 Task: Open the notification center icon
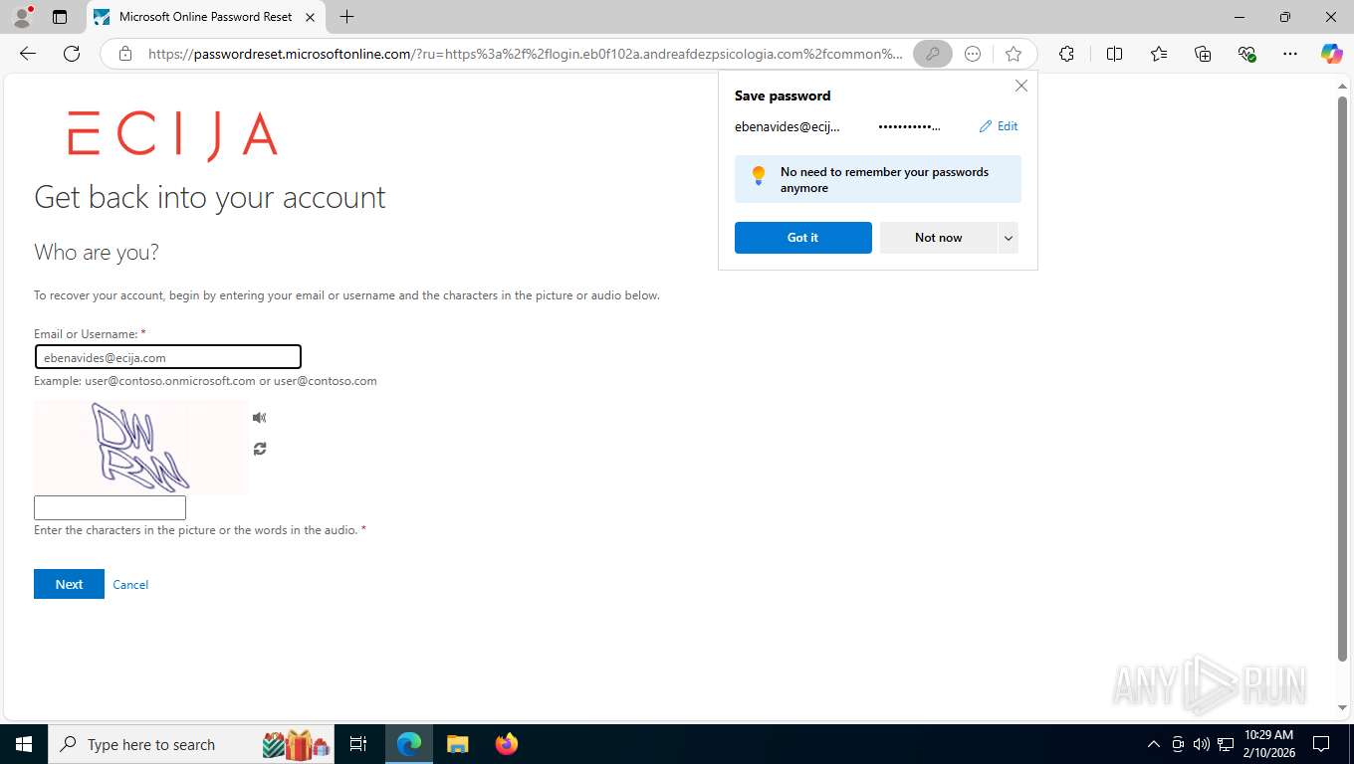pos(1321,744)
